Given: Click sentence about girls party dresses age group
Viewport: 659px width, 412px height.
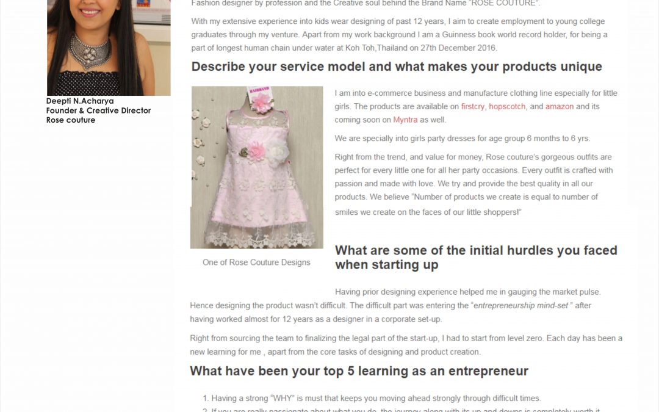Looking at the screenshot, I should pyautogui.click(x=463, y=139).
